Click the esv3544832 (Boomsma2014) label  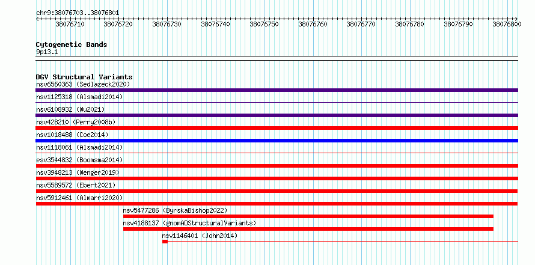click(x=79, y=160)
